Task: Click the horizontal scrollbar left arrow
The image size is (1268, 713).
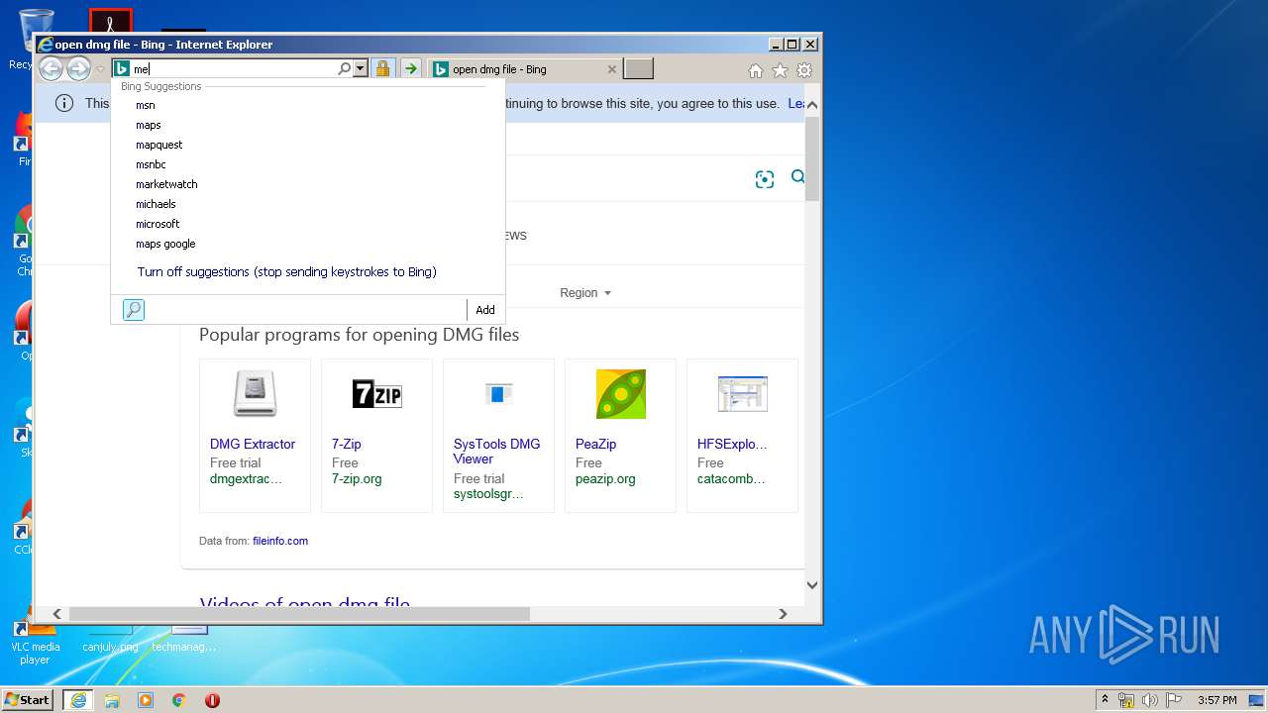Action: click(56, 614)
